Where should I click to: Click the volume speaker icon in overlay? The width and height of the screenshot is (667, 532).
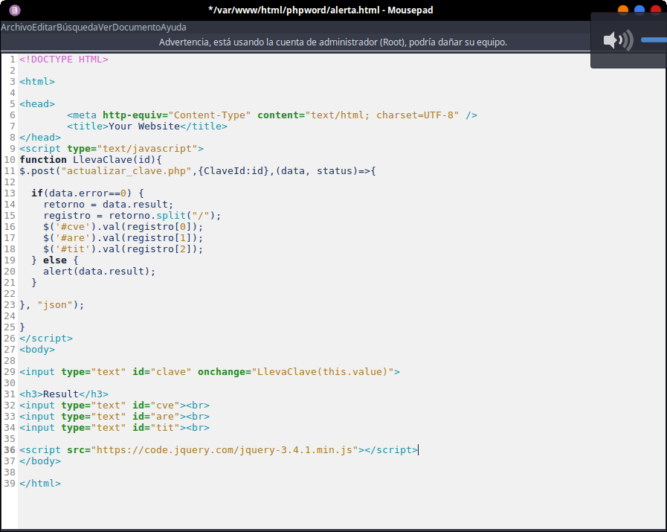pyautogui.click(x=618, y=40)
